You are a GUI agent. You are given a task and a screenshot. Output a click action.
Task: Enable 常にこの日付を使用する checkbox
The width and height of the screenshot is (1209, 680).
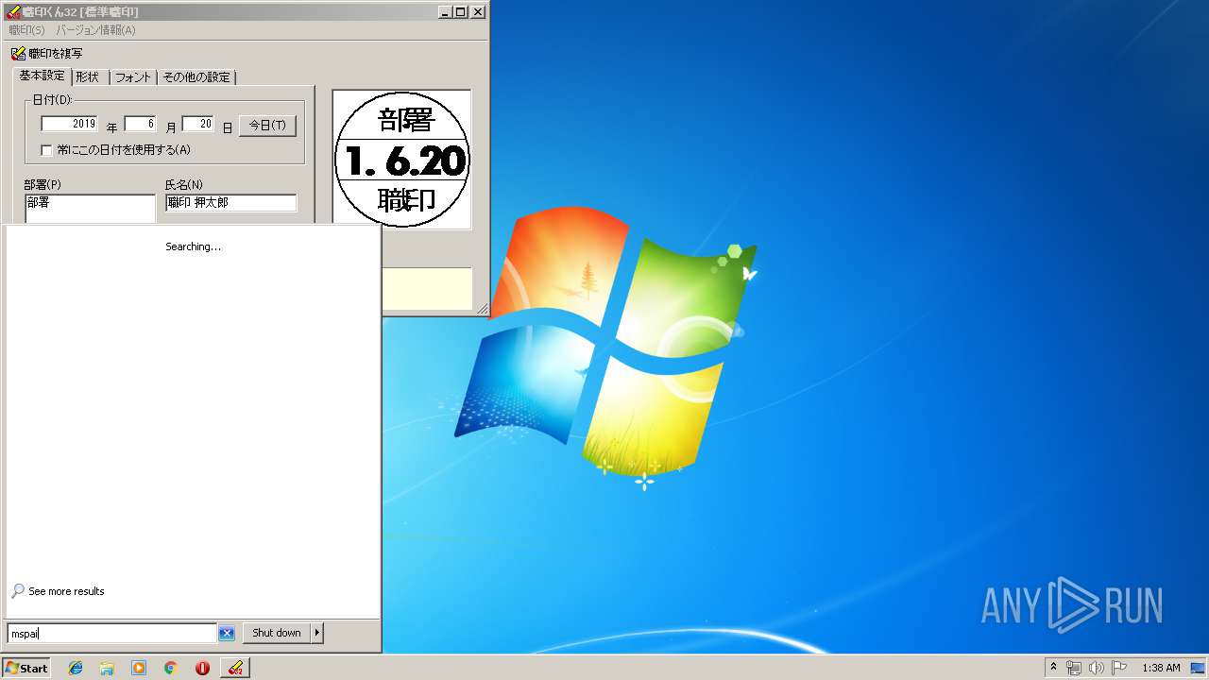(x=46, y=150)
